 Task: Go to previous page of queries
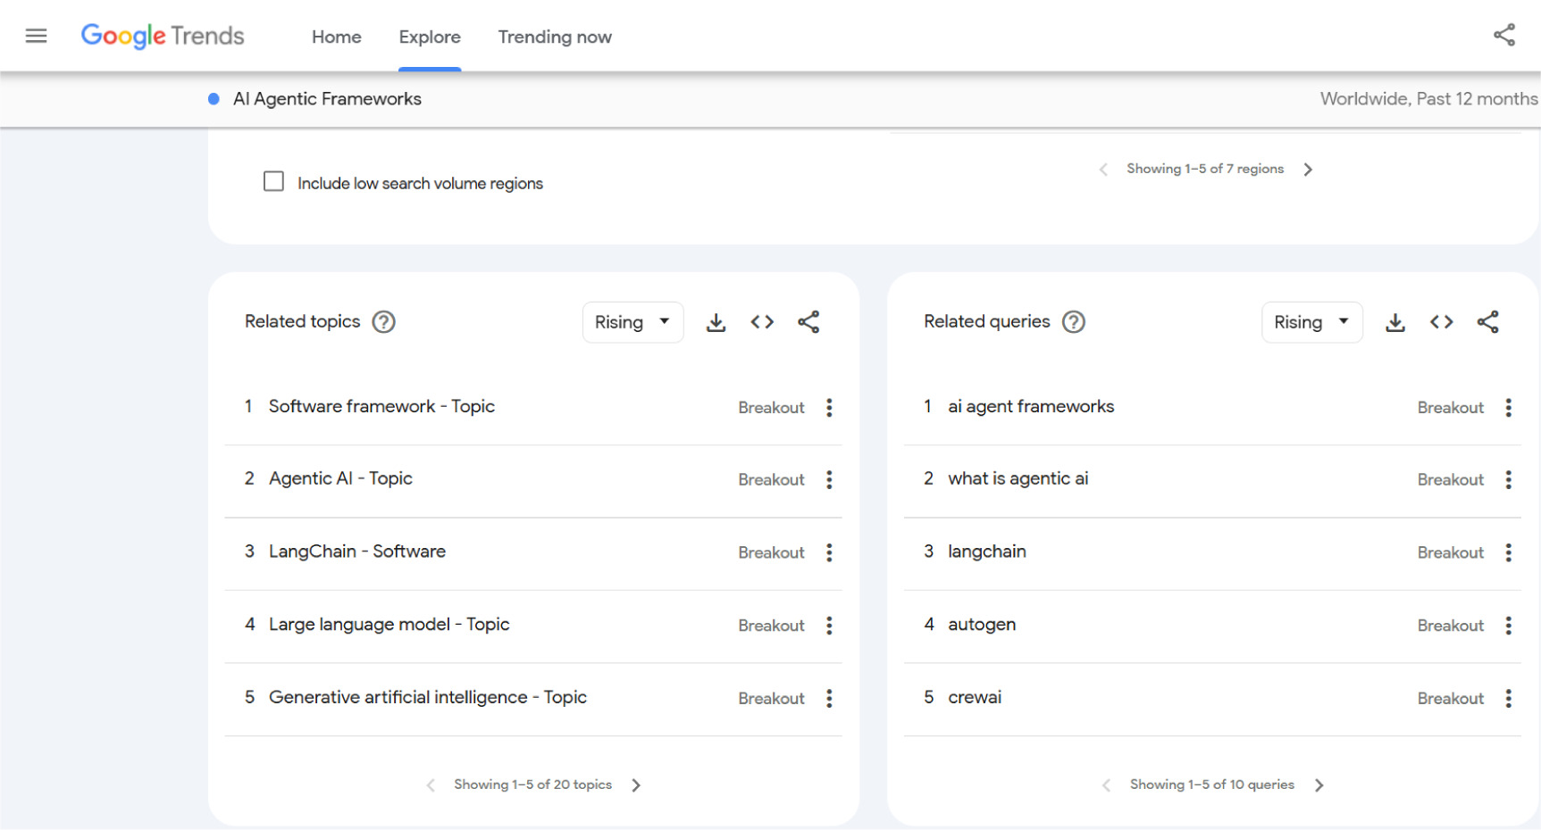click(1106, 785)
